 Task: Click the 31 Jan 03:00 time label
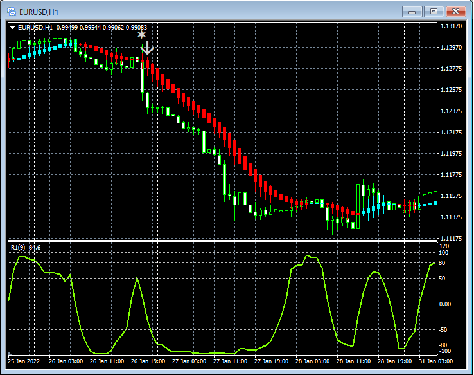(436, 361)
